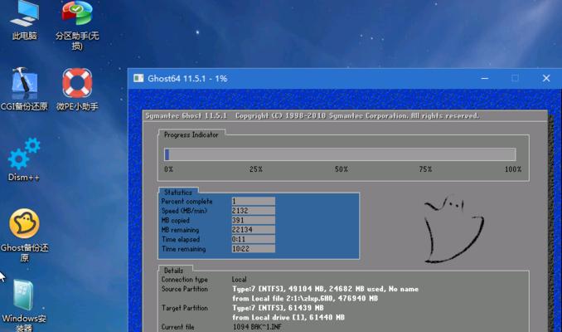Click the Time elapsed value 0:11
This screenshot has width=562, height=332.
[254, 239]
